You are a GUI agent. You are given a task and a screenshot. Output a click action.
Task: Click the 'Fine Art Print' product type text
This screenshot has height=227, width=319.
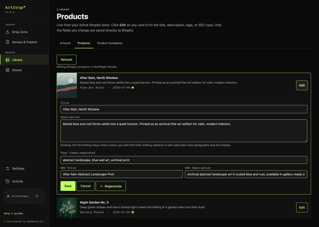coord(92,87)
